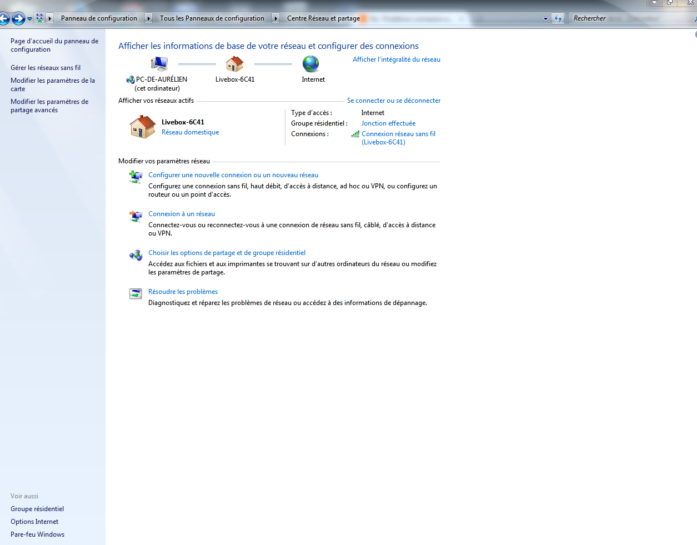Open Afficher l'intégralité du réseau link
697x545 pixels.
click(397, 59)
